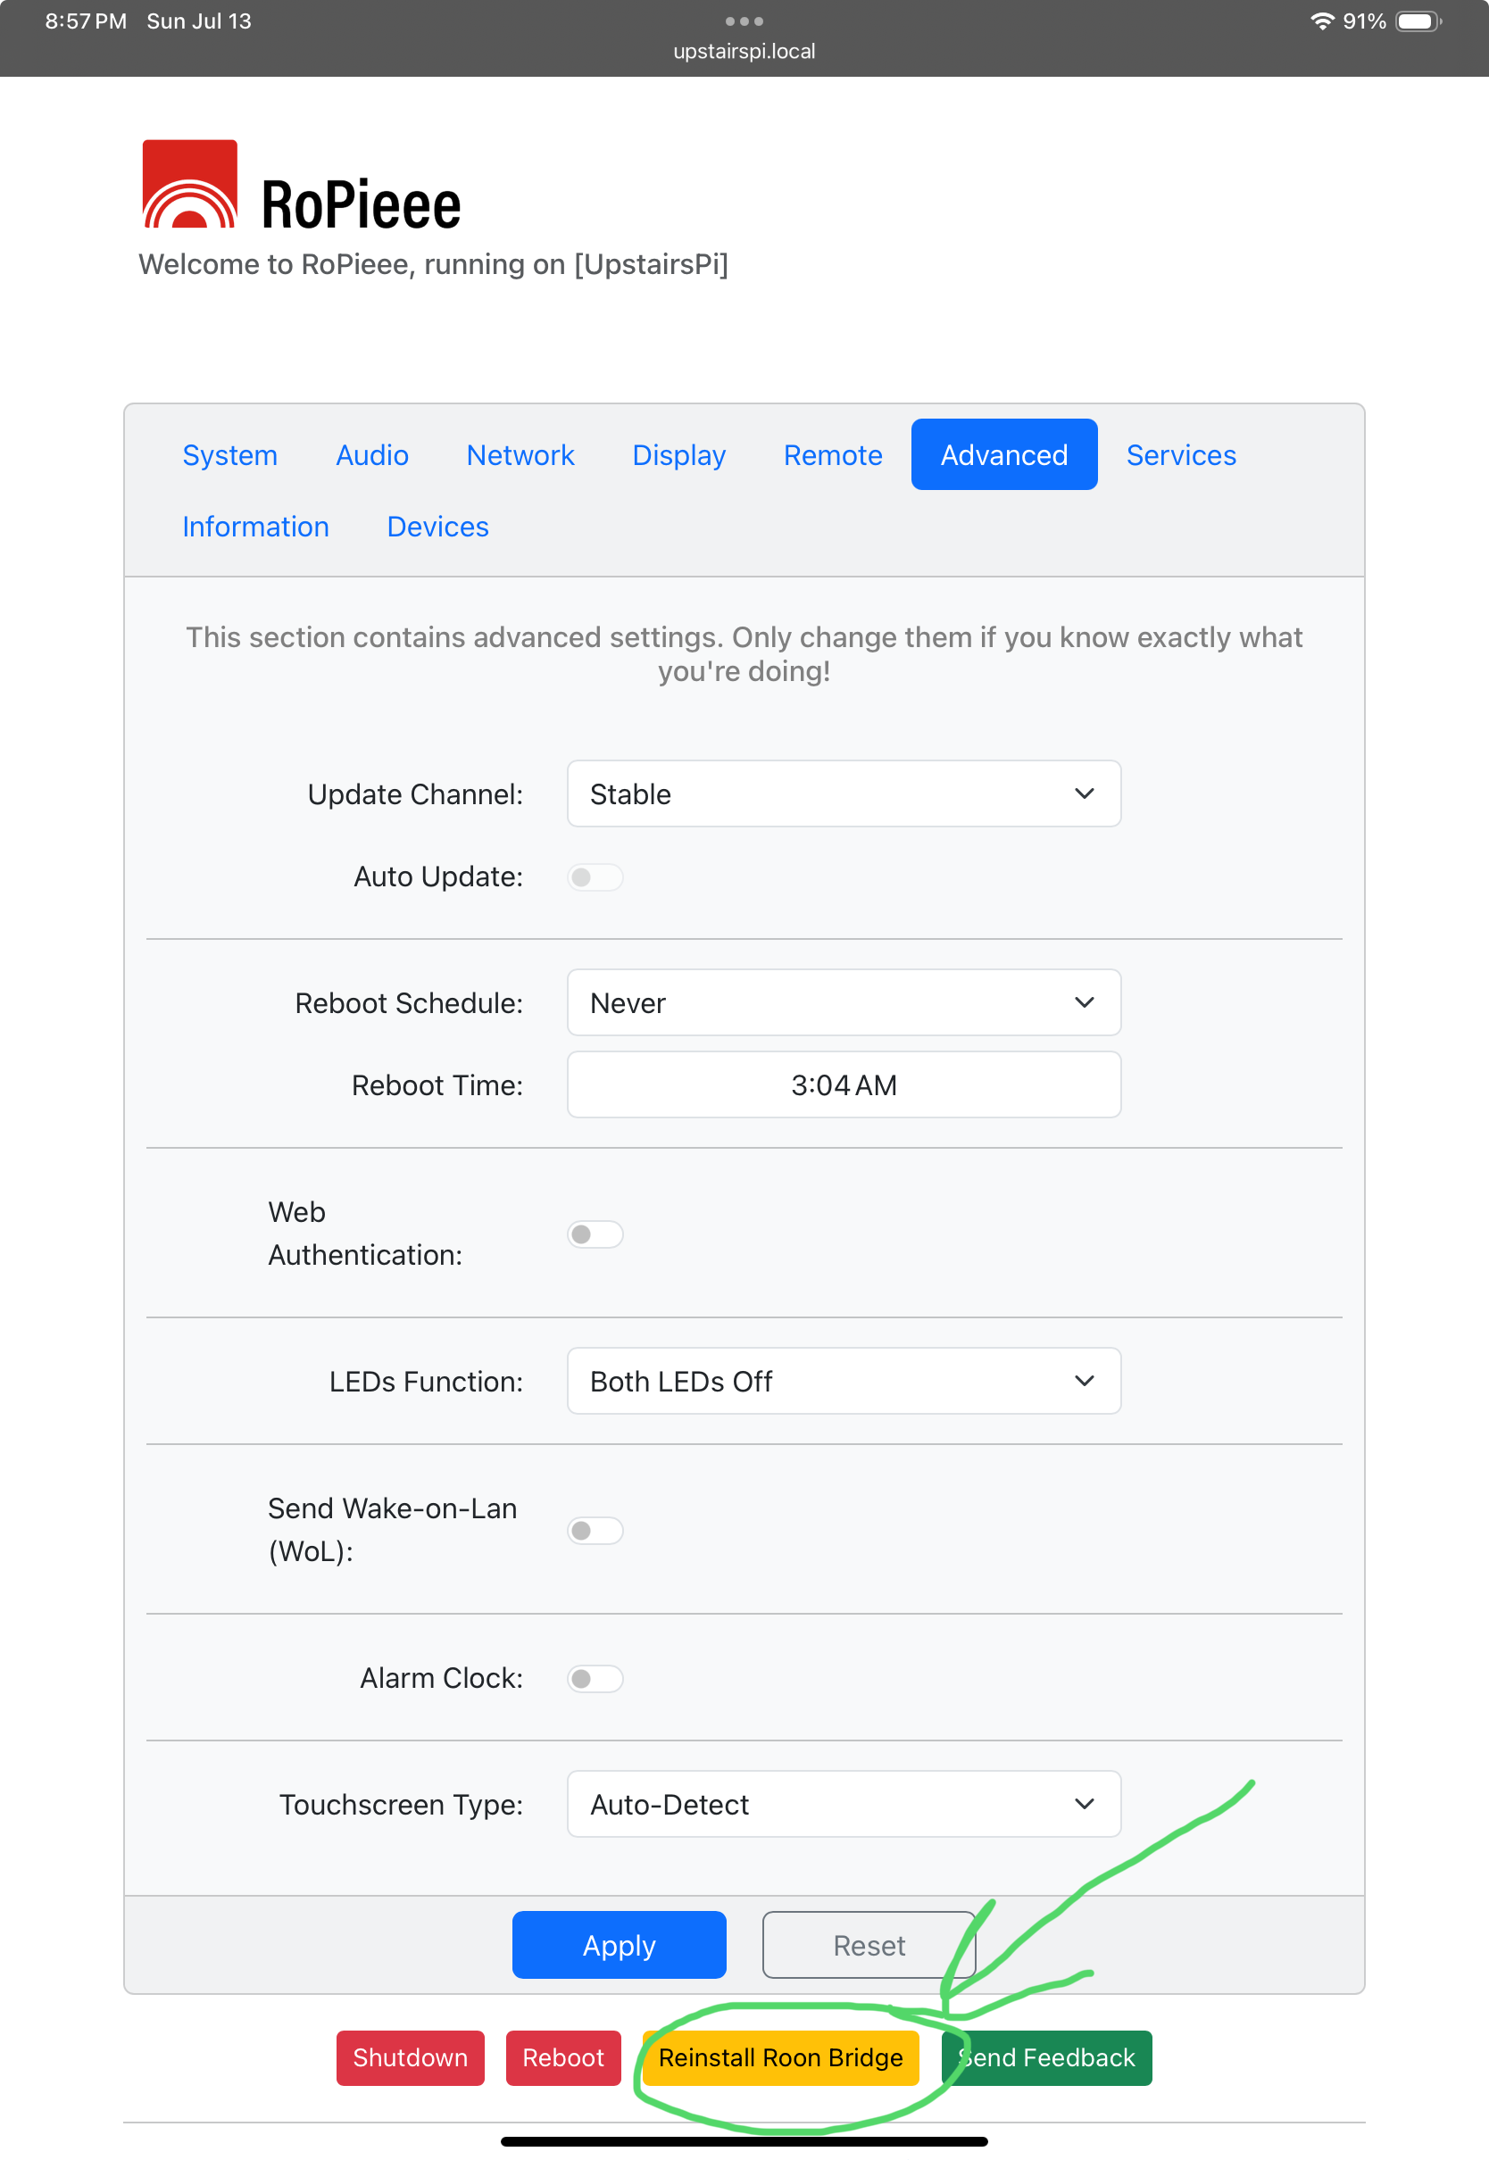
Task: Open the Services tab
Action: pos(1180,455)
